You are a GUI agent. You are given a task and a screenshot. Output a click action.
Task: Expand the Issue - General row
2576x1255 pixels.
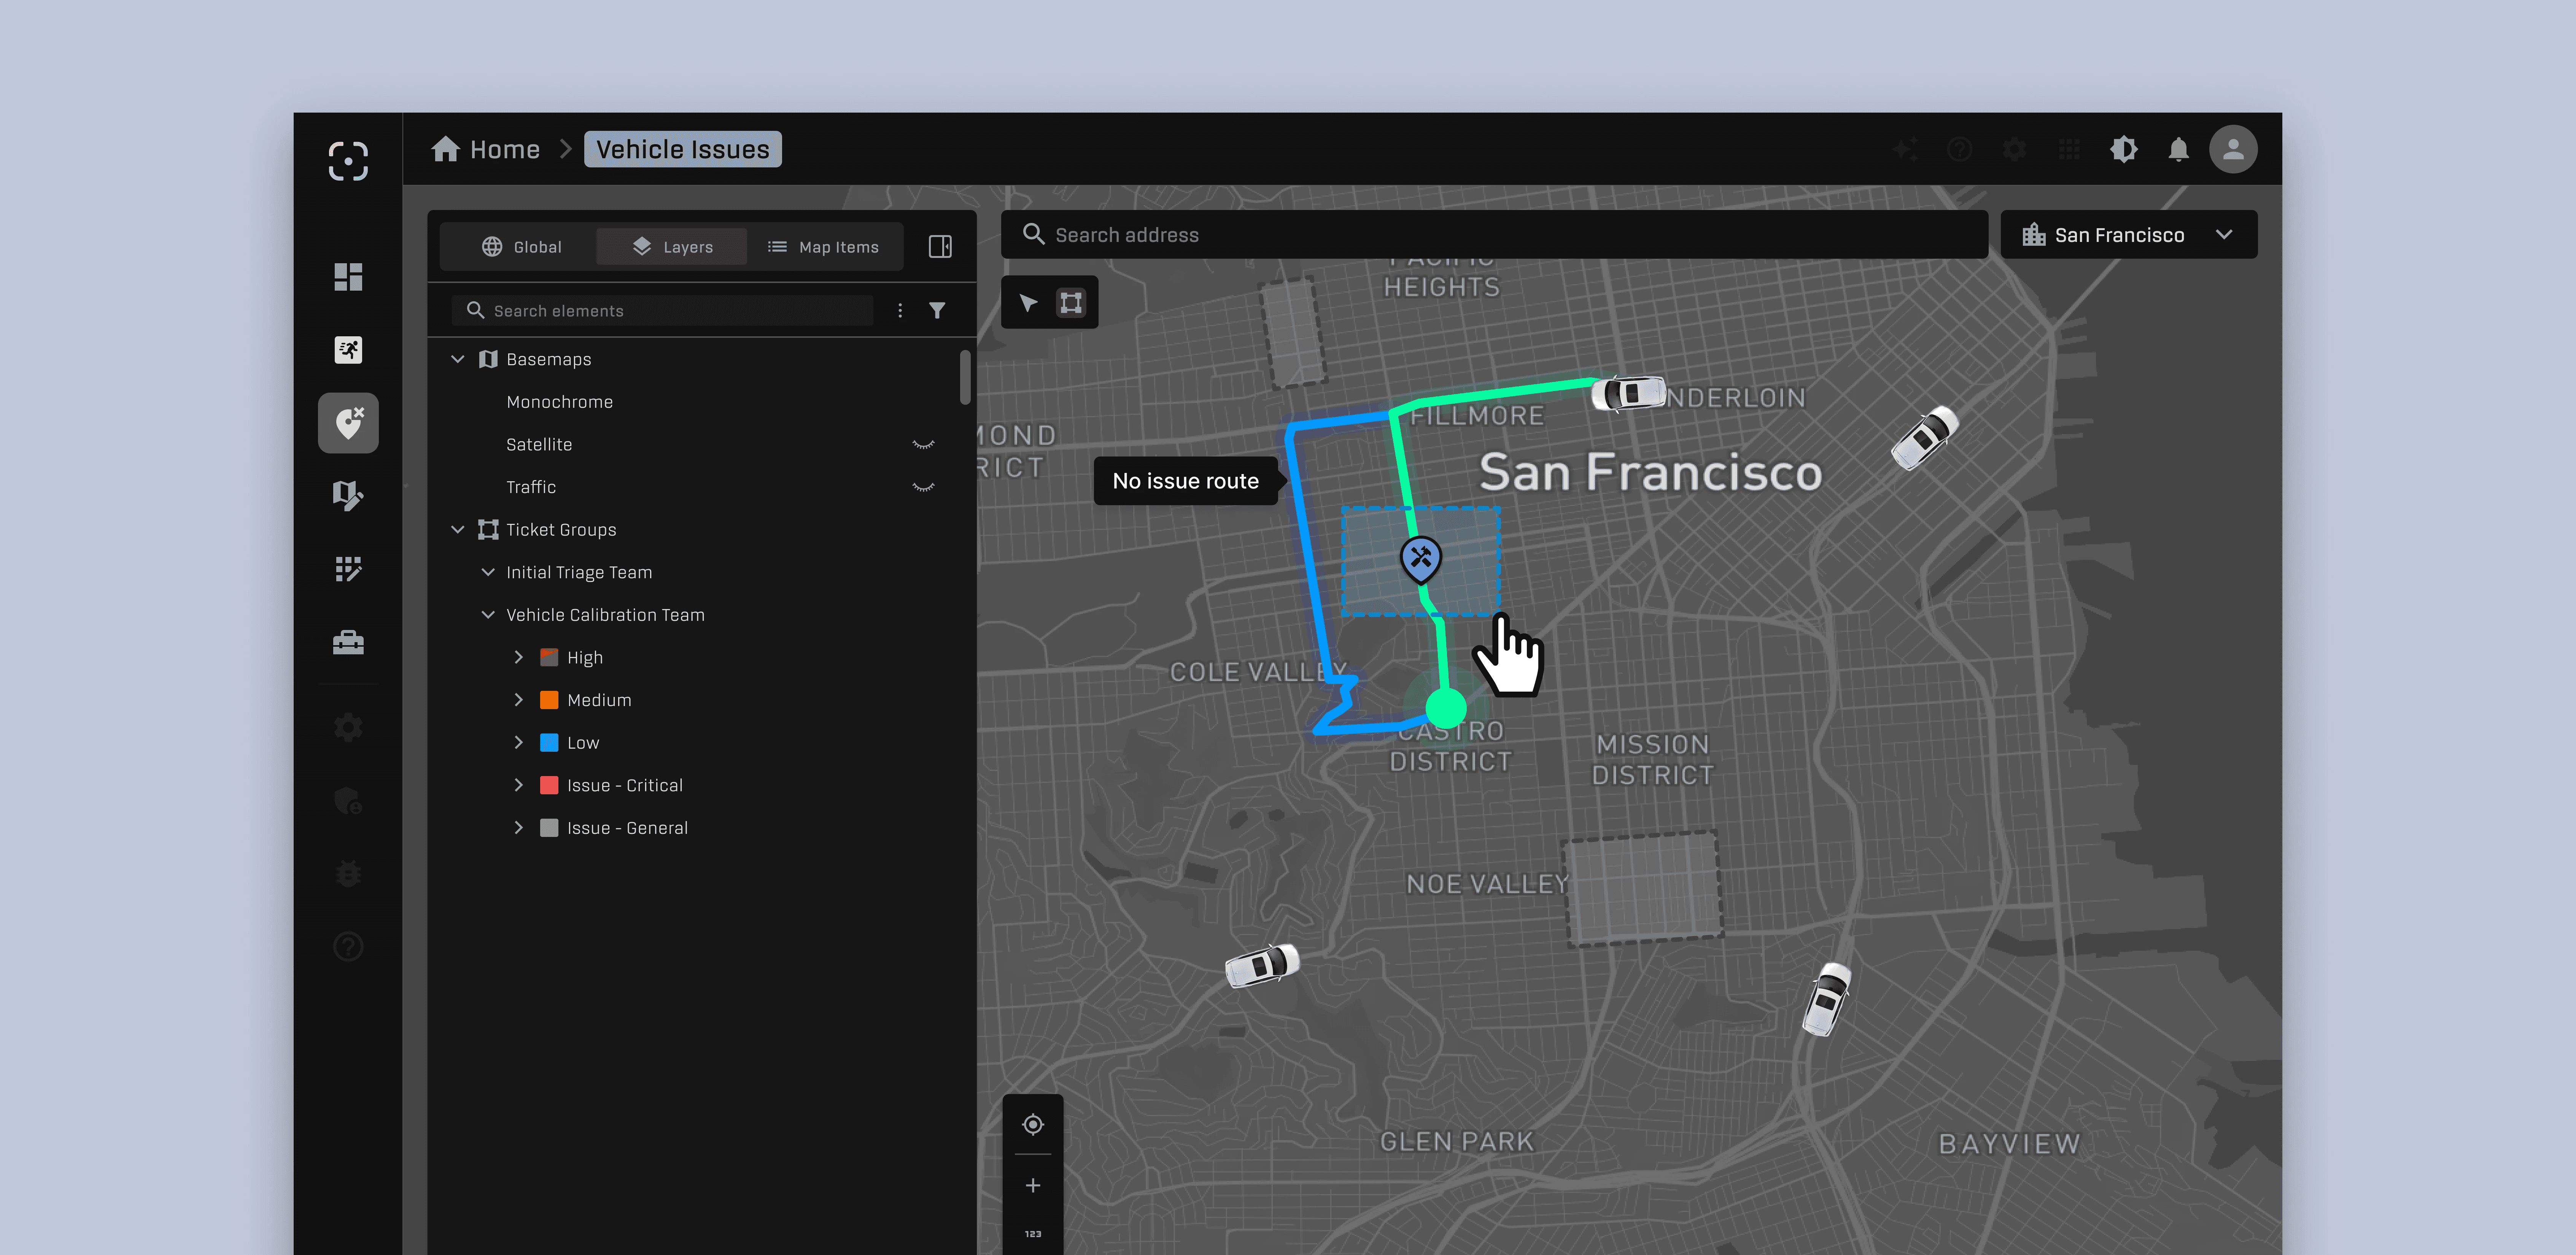[x=518, y=828]
